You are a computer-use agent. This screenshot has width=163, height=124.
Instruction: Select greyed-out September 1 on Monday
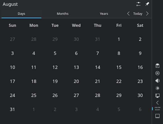coord(34,109)
